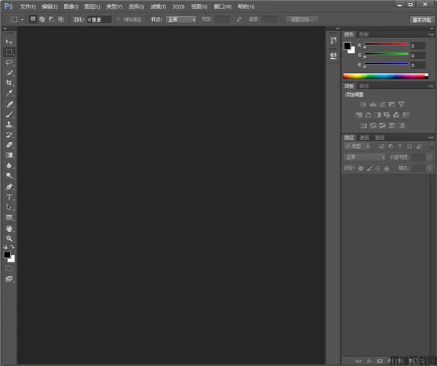The image size is (437, 366).
Task: Toggle lock all for the layer
Action: [x=387, y=168]
